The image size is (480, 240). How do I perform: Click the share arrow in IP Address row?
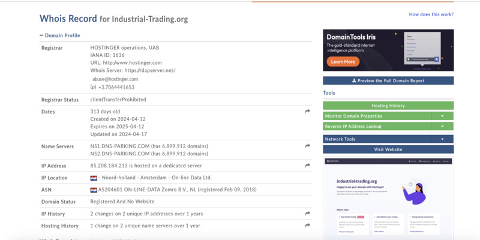[307, 166]
